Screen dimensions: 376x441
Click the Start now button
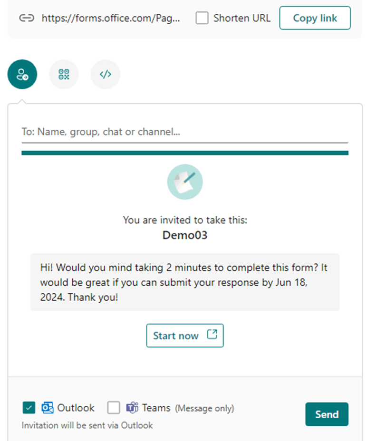tap(185, 336)
